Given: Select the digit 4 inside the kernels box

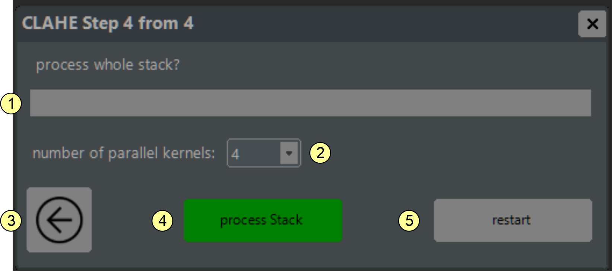Looking at the screenshot, I should [x=235, y=154].
